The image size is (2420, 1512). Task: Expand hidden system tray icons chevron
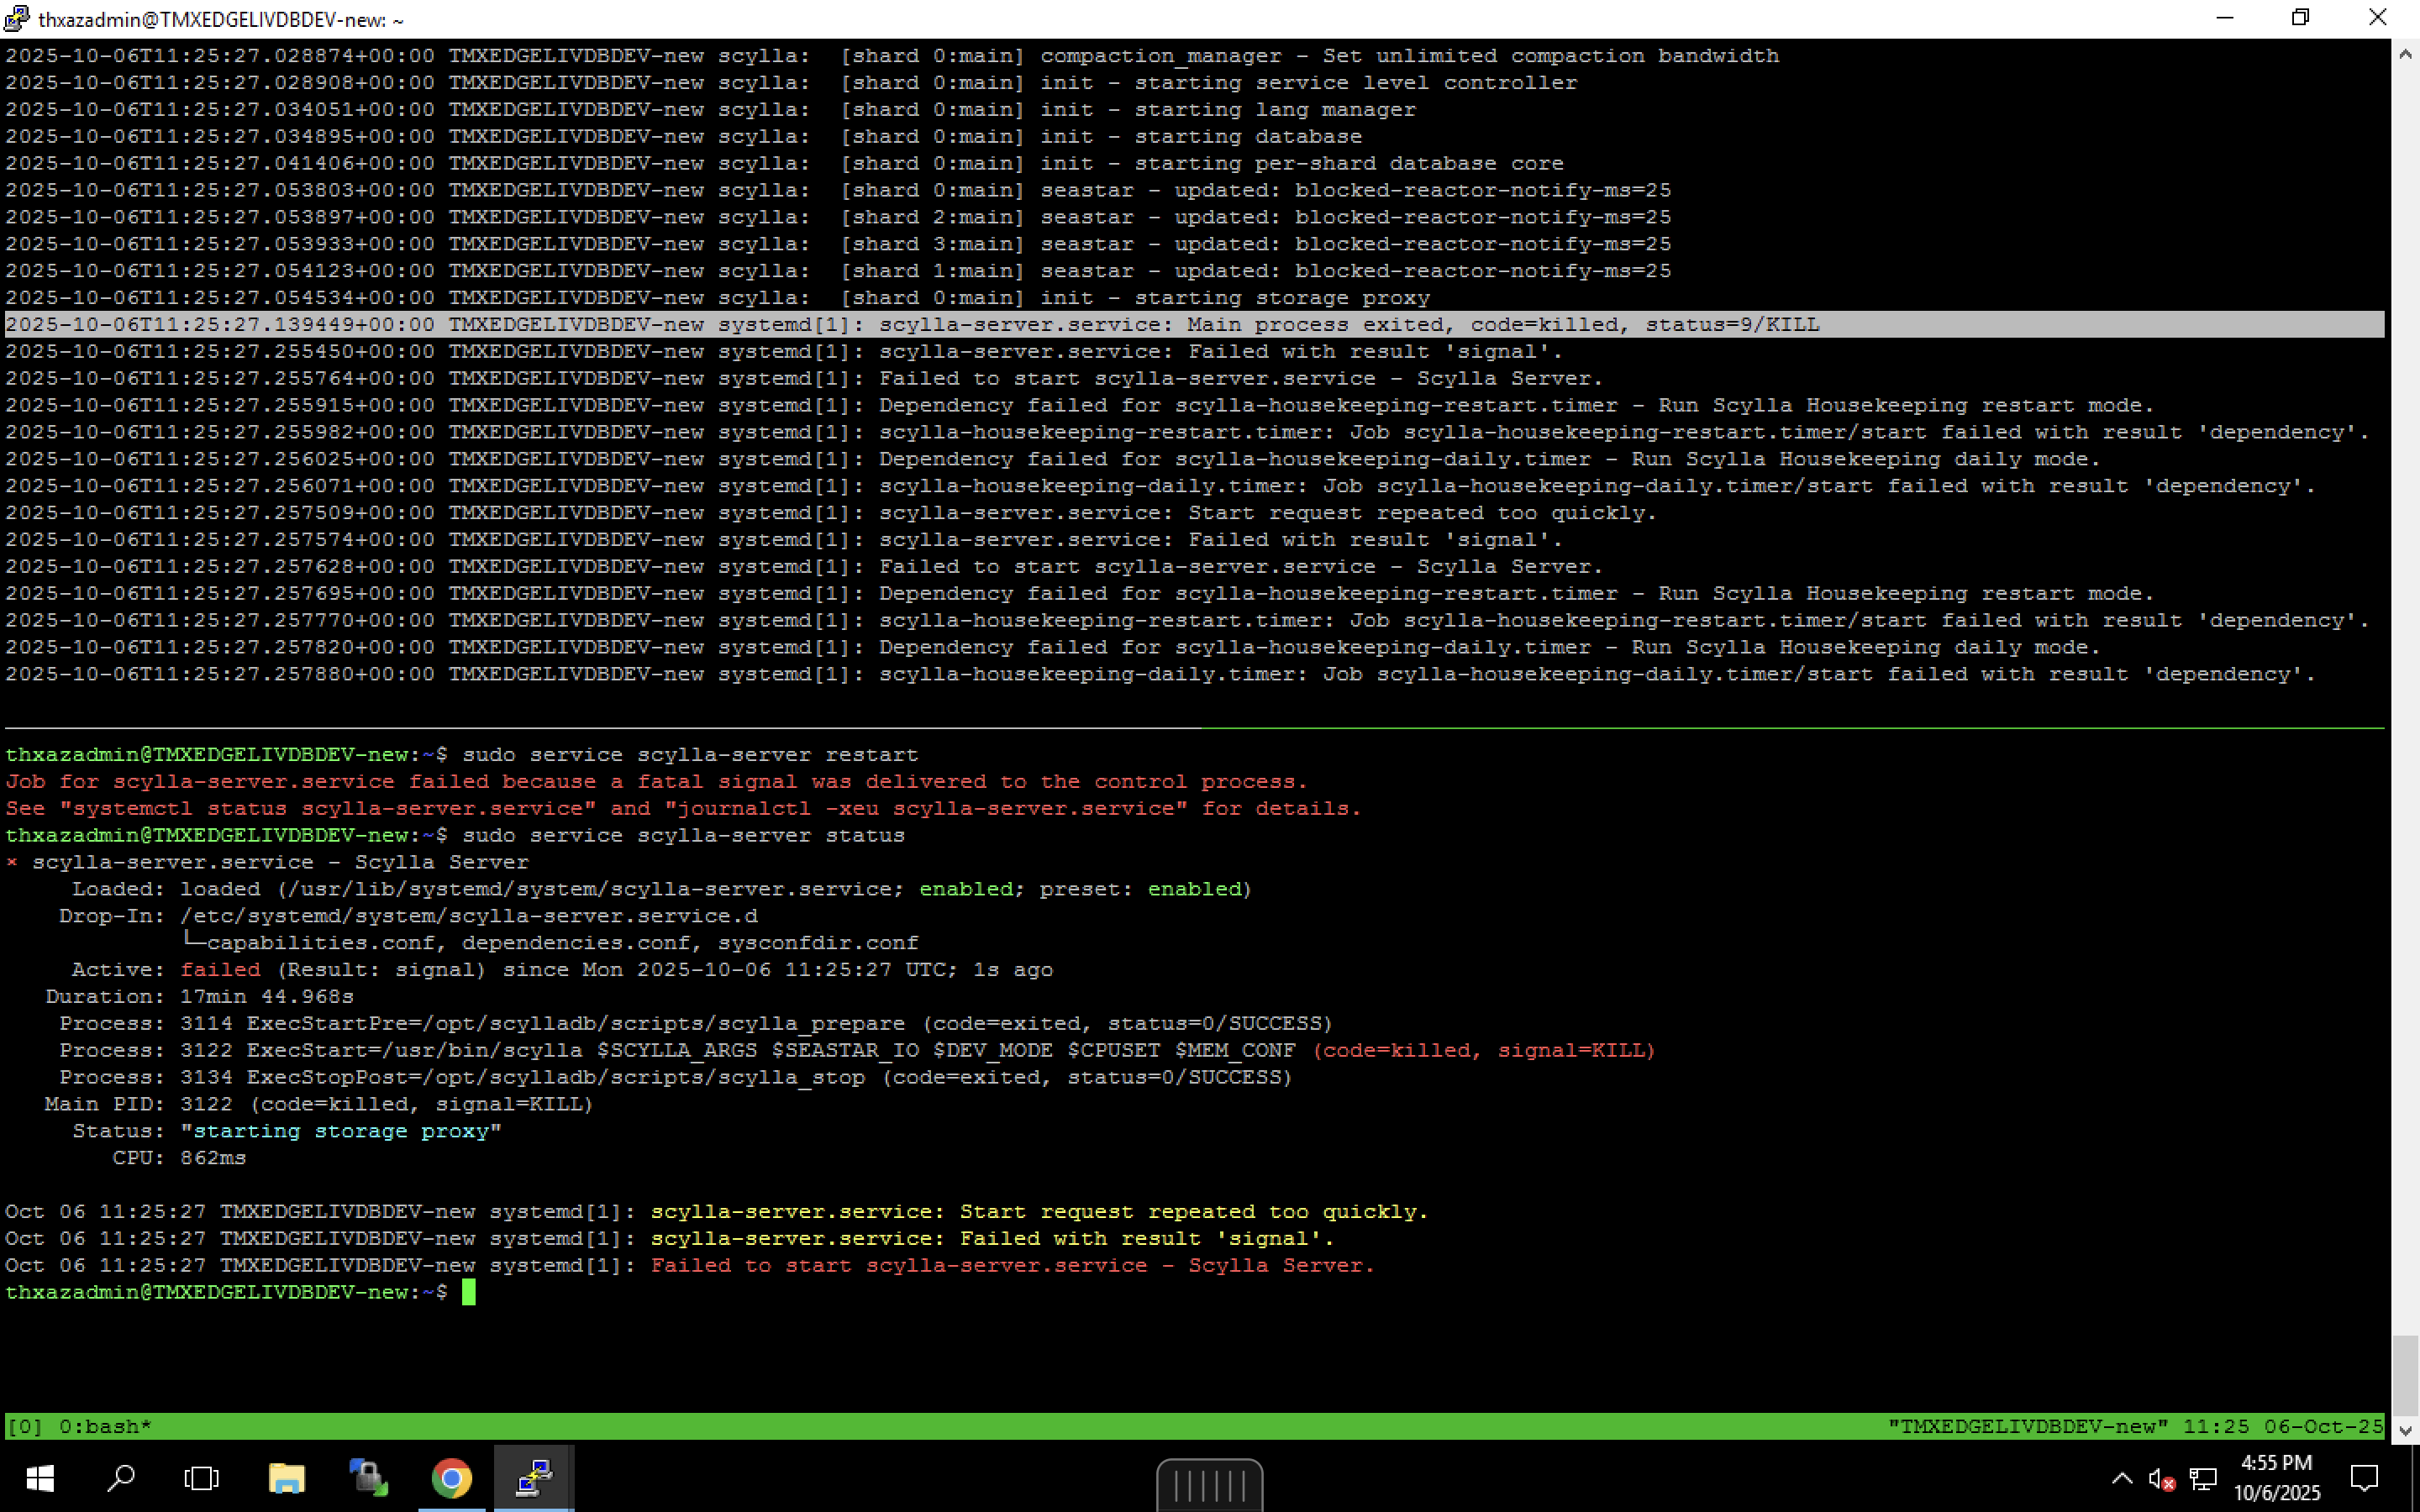[2121, 1479]
